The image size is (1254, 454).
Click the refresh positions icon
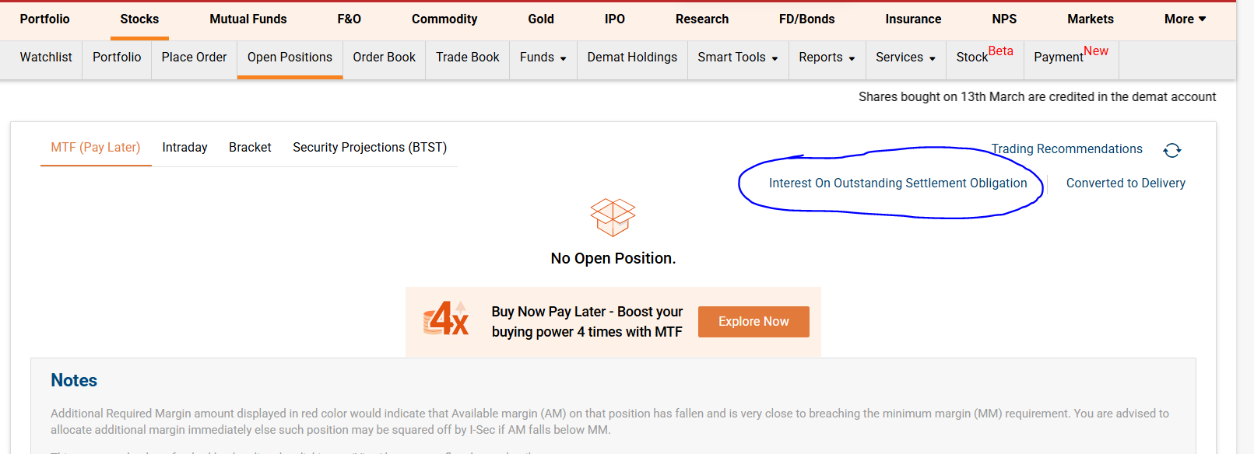tap(1171, 150)
